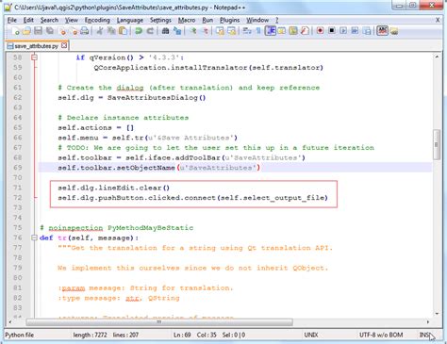Start macro recording with red dot icon
Viewport: 447px width, 344px height.
[320, 31]
